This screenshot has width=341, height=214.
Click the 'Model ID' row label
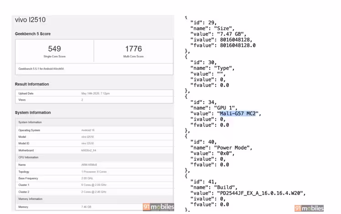point(24,143)
